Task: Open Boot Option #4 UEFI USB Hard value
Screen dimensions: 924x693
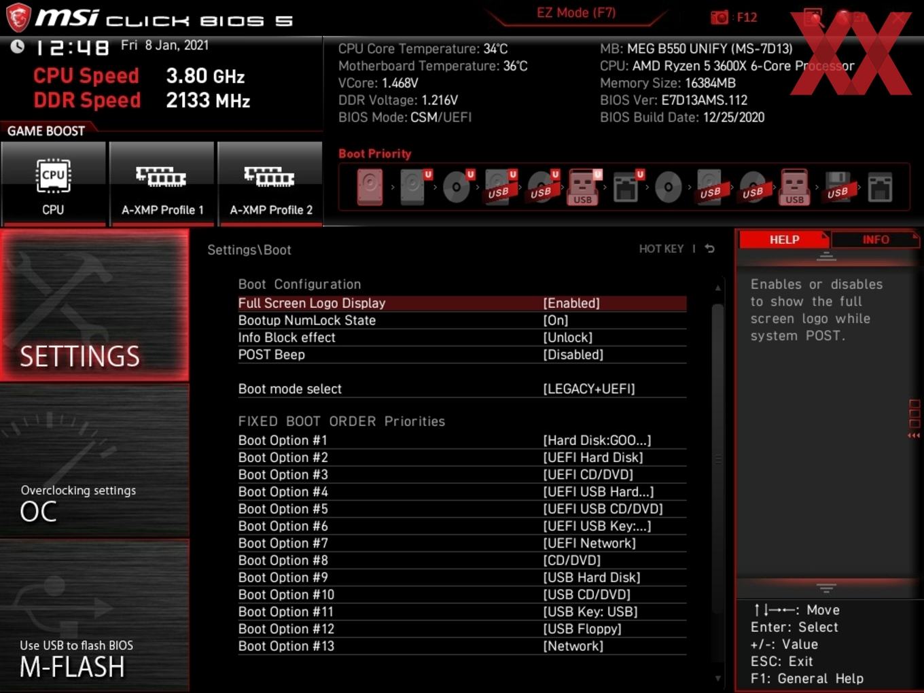Action: [599, 492]
